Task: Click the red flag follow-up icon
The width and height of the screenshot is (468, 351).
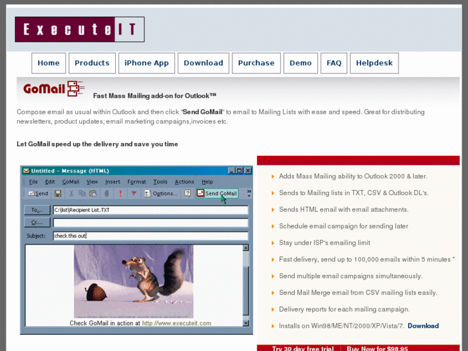Action: [x=134, y=194]
